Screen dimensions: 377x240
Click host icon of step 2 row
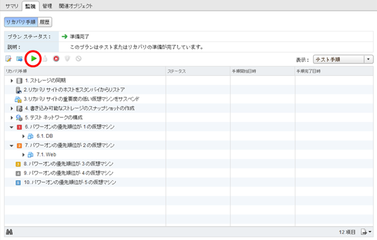coord(19,90)
